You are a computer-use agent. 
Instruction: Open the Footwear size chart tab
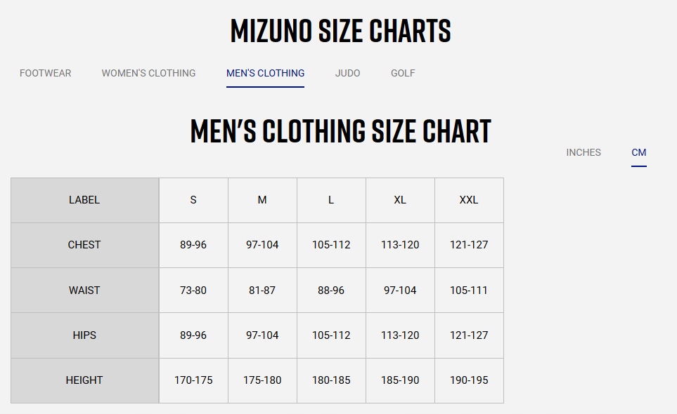click(45, 73)
